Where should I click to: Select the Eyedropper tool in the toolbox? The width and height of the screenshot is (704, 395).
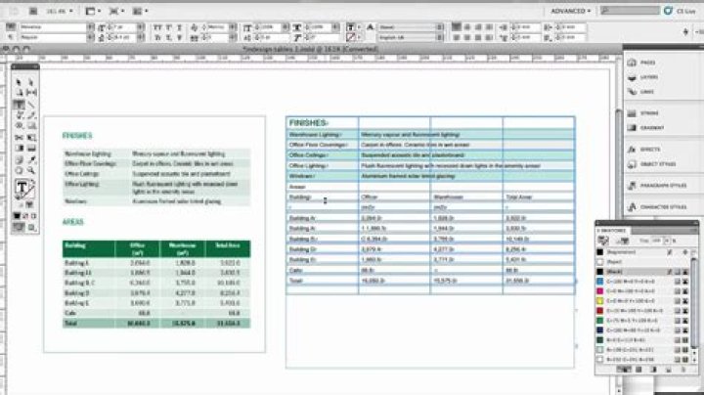point(31,159)
